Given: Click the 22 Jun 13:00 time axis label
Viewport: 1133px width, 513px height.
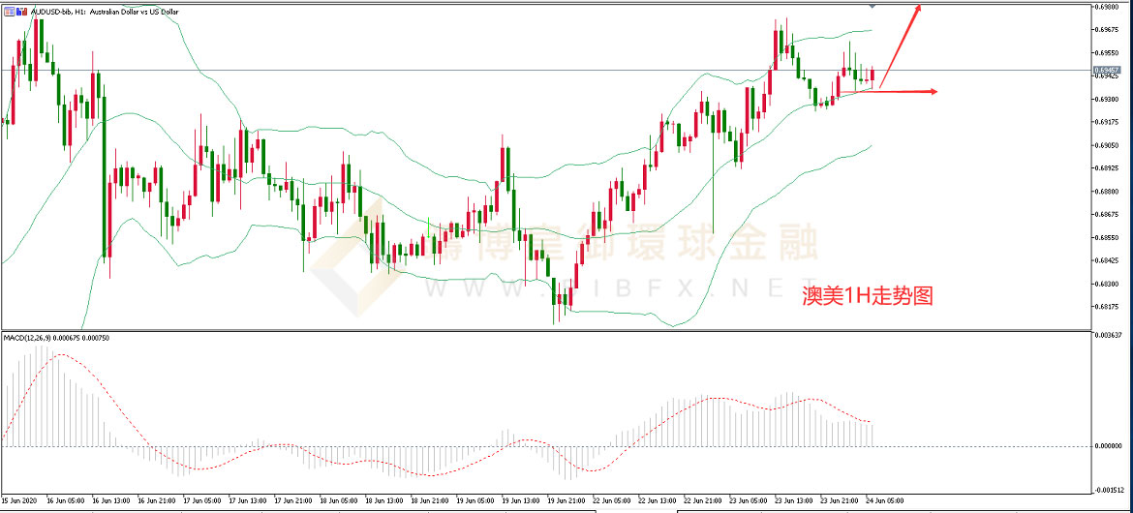Looking at the screenshot, I should [658, 500].
